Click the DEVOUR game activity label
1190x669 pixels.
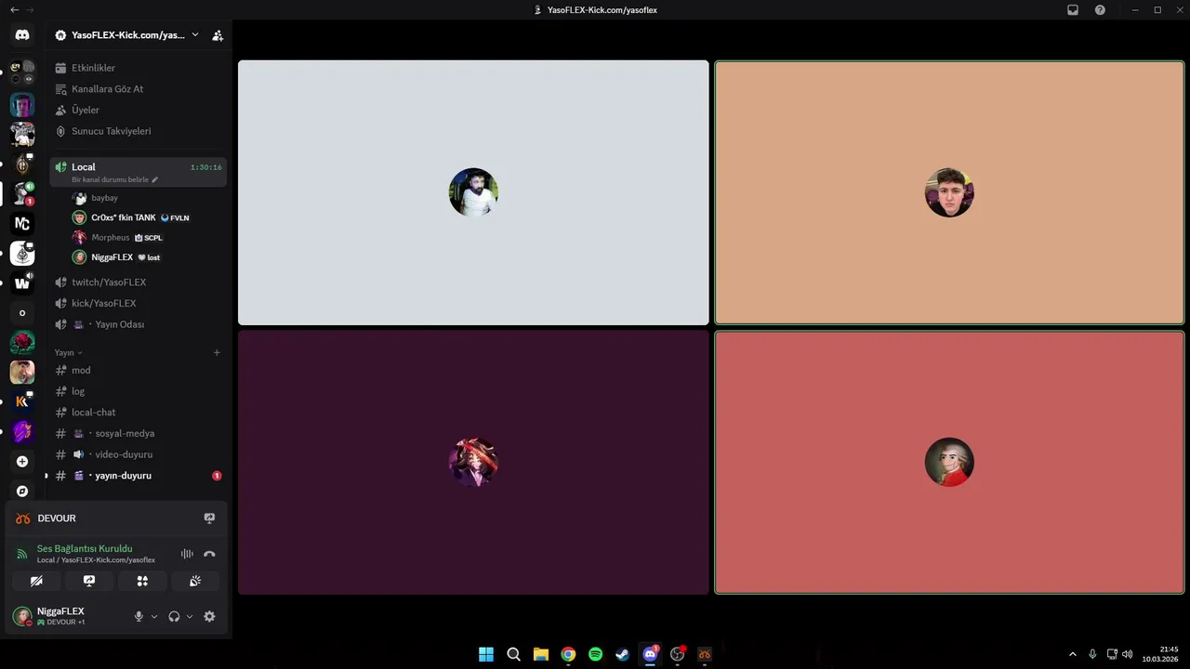click(x=57, y=518)
